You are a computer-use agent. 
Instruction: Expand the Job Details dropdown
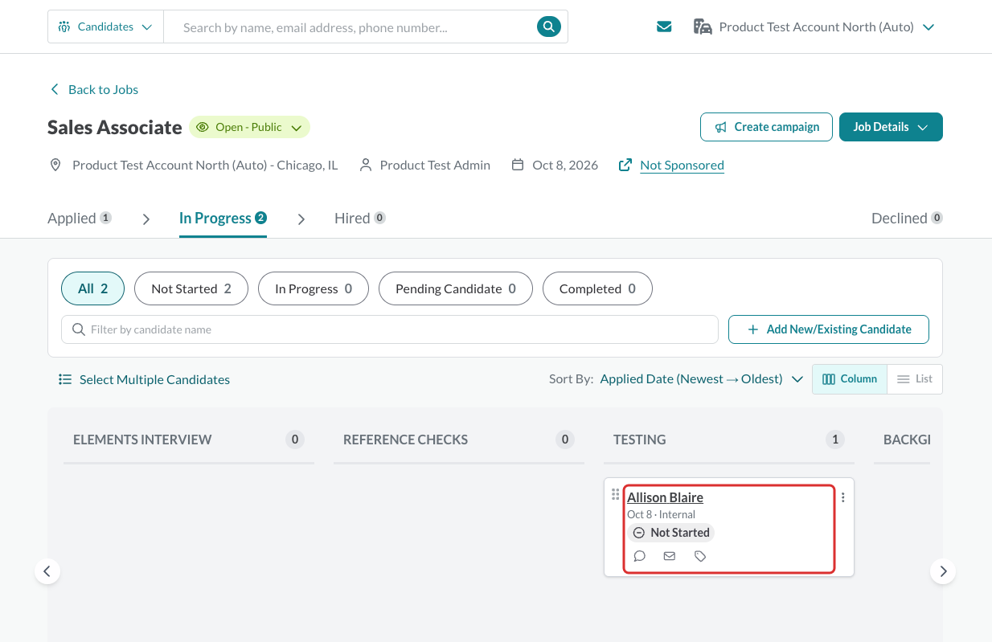(891, 127)
